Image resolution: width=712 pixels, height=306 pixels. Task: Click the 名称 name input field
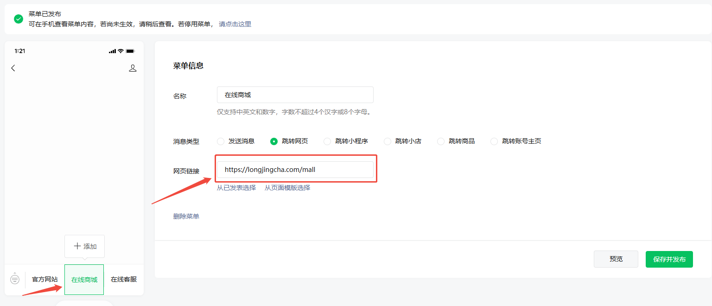click(x=295, y=95)
